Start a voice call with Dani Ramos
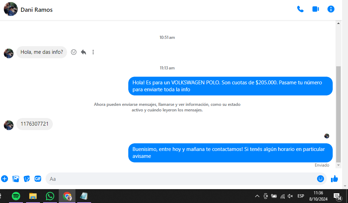This screenshot has height=203, width=348. point(300,9)
